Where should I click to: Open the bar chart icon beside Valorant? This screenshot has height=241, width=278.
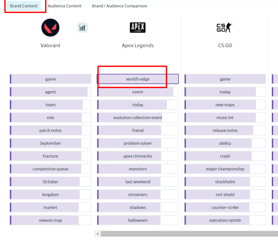coord(83,28)
